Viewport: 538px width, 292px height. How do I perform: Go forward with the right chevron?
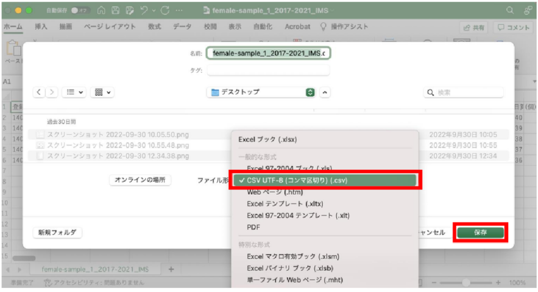52,92
